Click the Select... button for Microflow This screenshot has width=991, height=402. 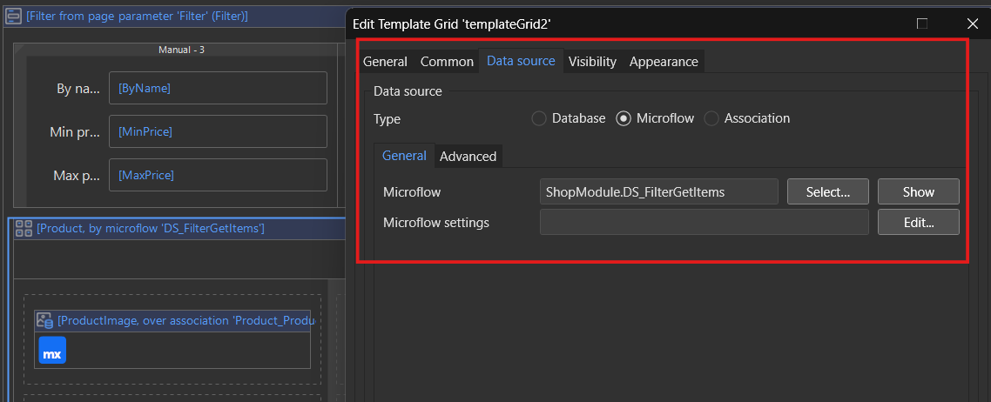coord(828,191)
